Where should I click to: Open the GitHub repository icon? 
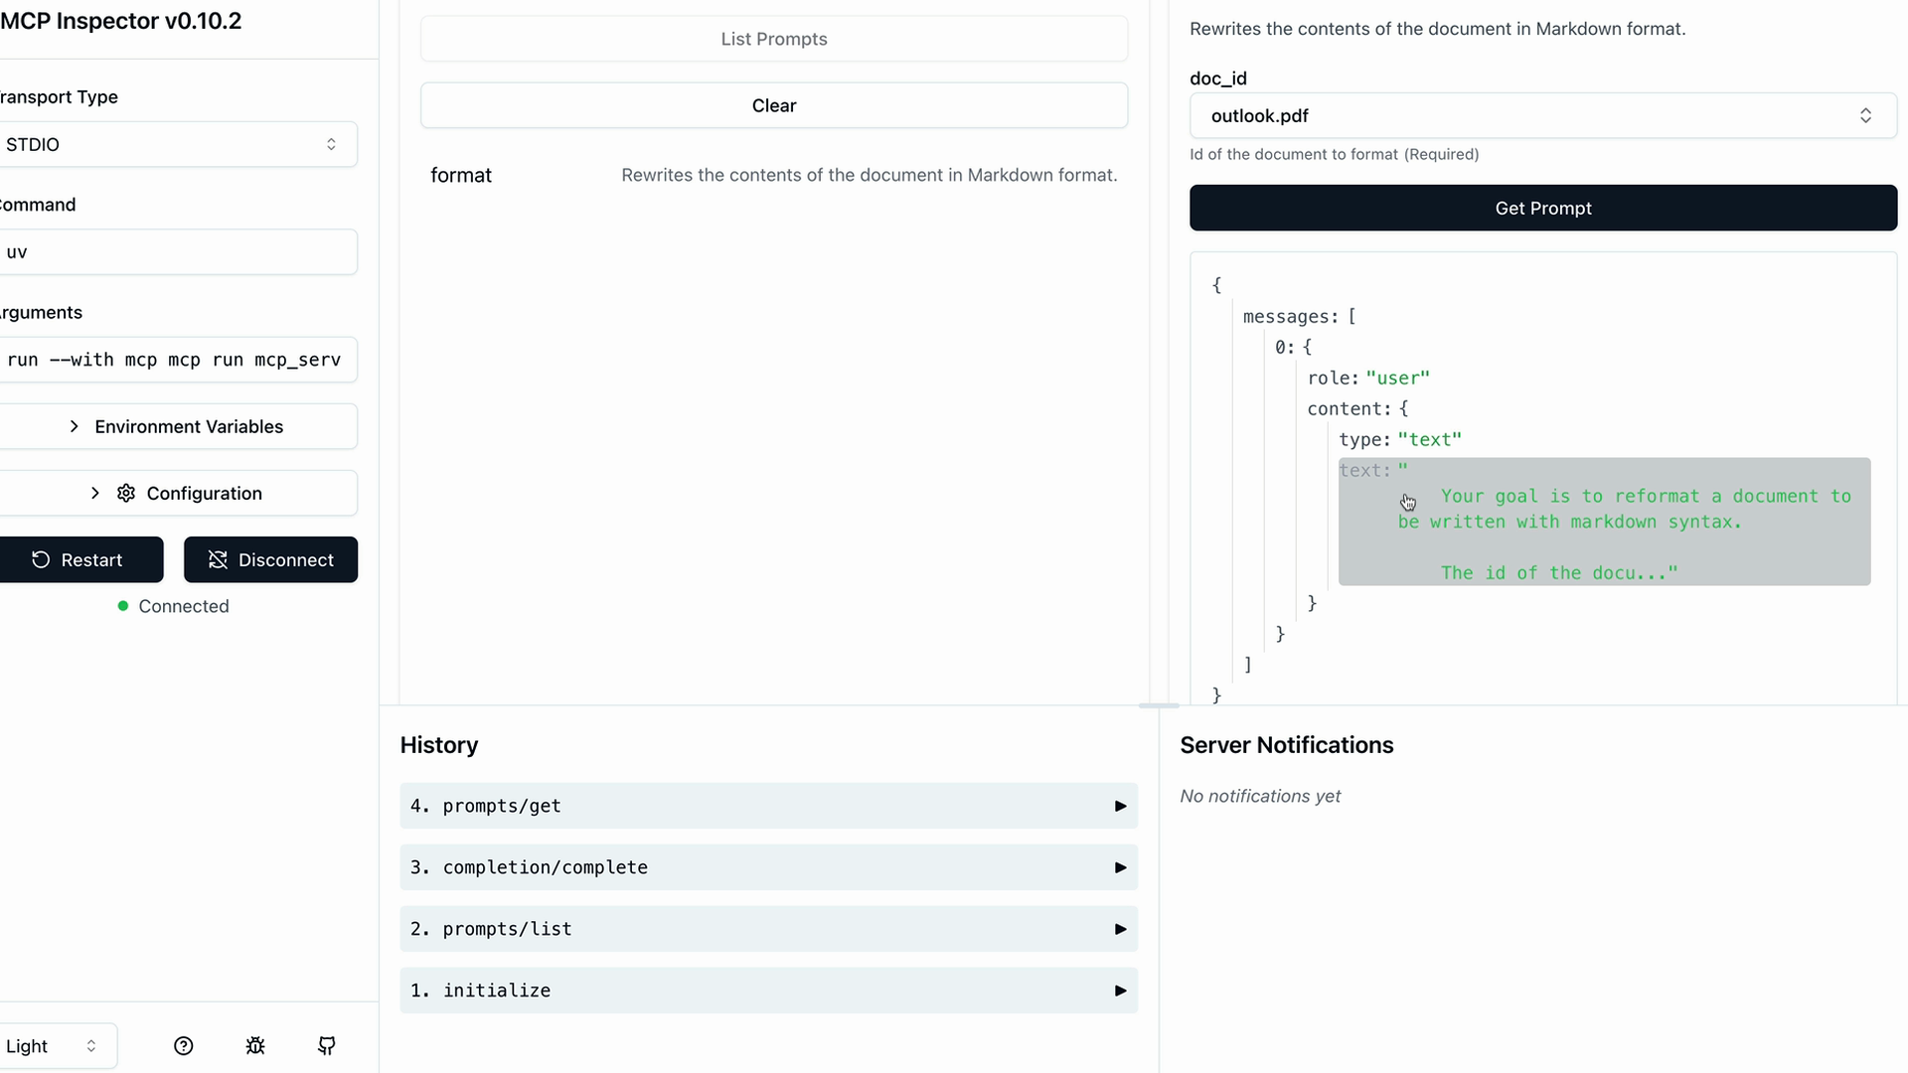pyautogui.click(x=327, y=1045)
